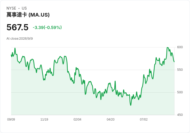Click the 07/02 x-axis date label
Viewport: 190px width, 133px height.
(144, 120)
